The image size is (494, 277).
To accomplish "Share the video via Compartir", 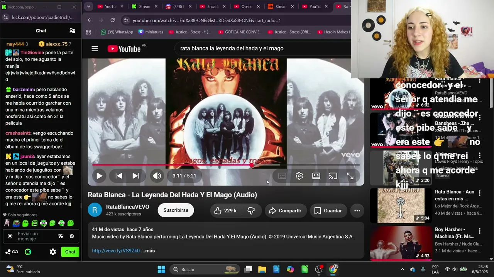I will pyautogui.click(x=285, y=210).
